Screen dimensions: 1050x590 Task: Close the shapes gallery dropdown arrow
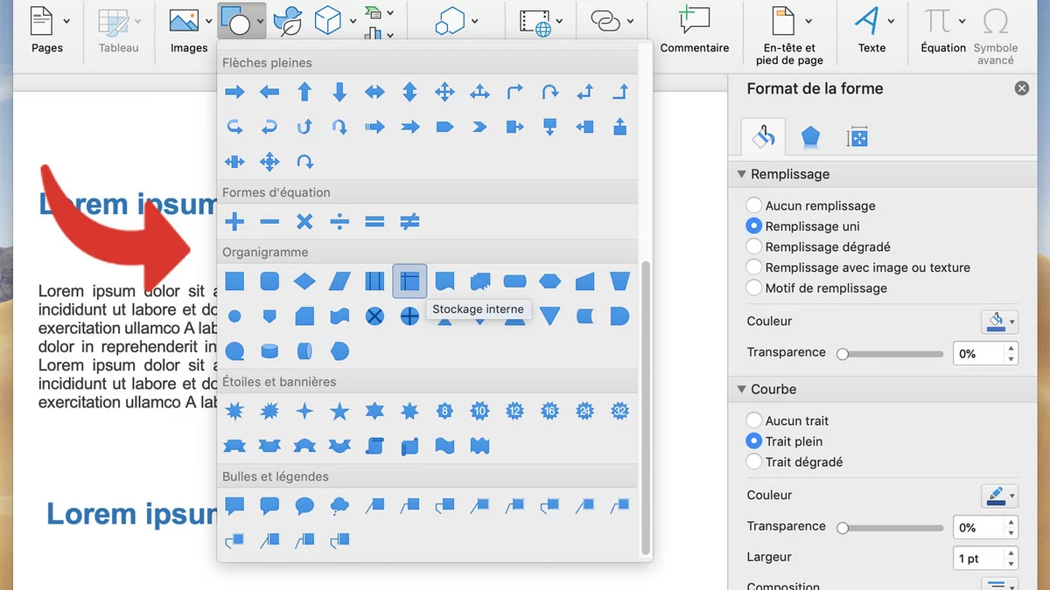click(260, 20)
